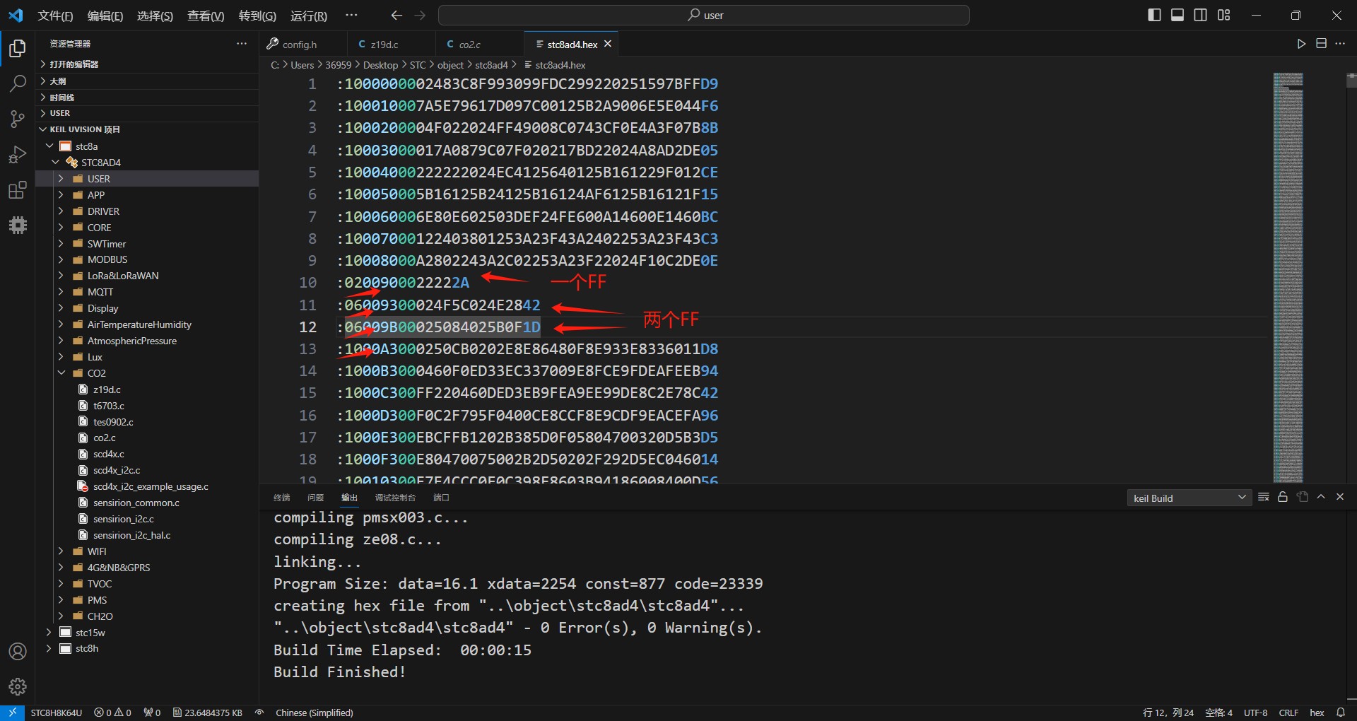Open editor more actions ellipsis
Image resolution: width=1357 pixels, height=721 pixels.
point(1340,44)
